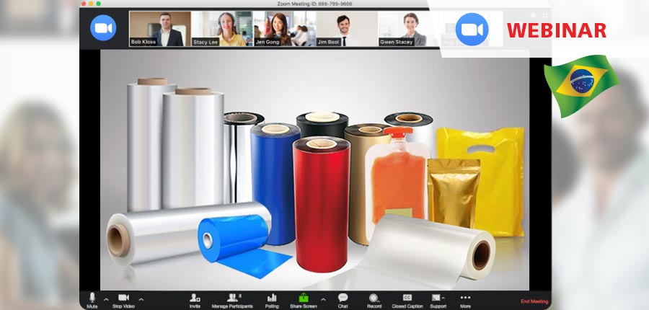Image resolution: width=649 pixels, height=310 pixels.
Task: Expand audio options arrow beside Mute
Action: [106, 298]
